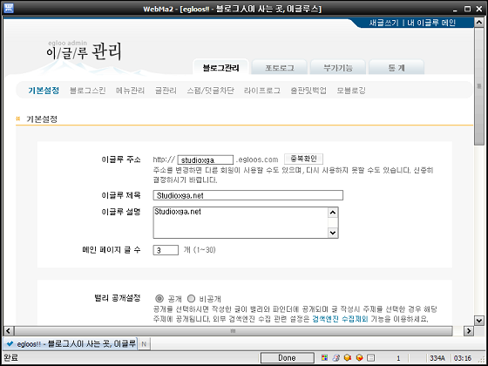The width and height of the screenshot is (488, 366).
Task: Open the 모블로깅 submenu item
Action: (x=351, y=91)
